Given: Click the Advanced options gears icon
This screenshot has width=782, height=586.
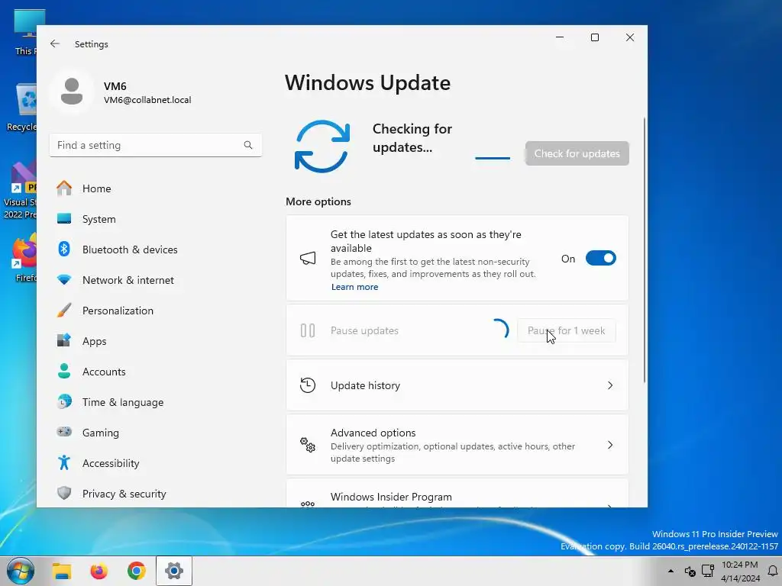Looking at the screenshot, I should point(308,445).
